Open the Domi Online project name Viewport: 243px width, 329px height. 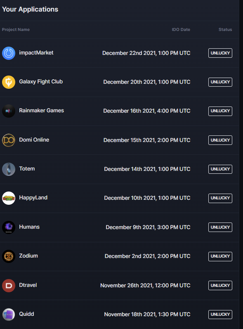[x=34, y=140]
